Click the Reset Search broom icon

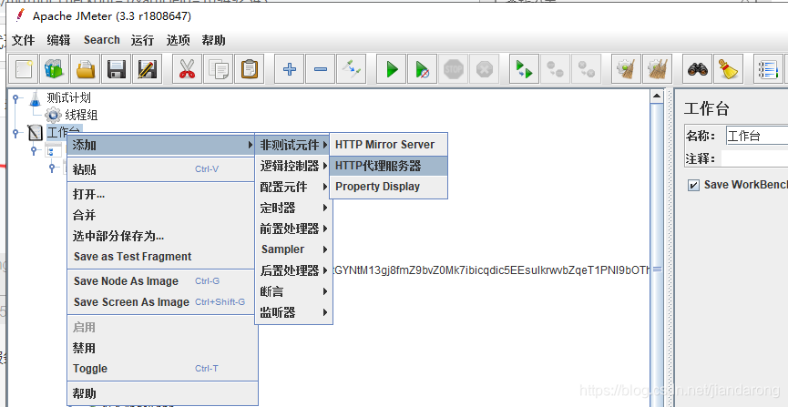tap(728, 69)
